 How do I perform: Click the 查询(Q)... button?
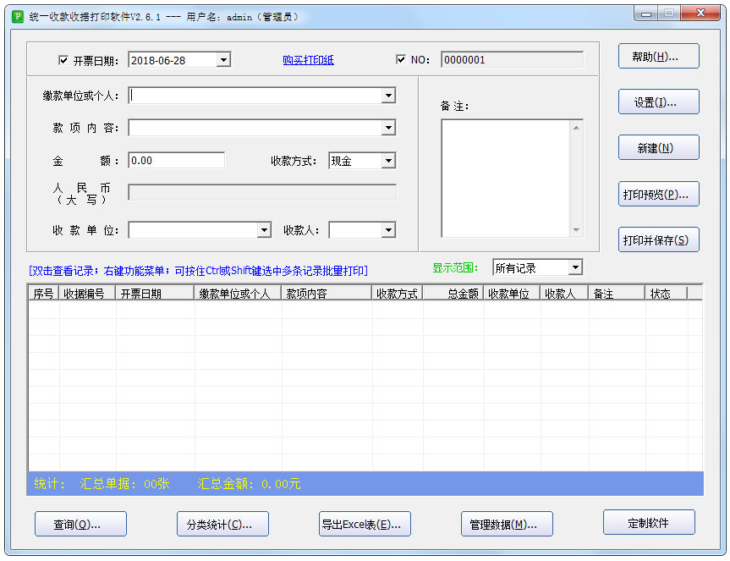pos(80,525)
